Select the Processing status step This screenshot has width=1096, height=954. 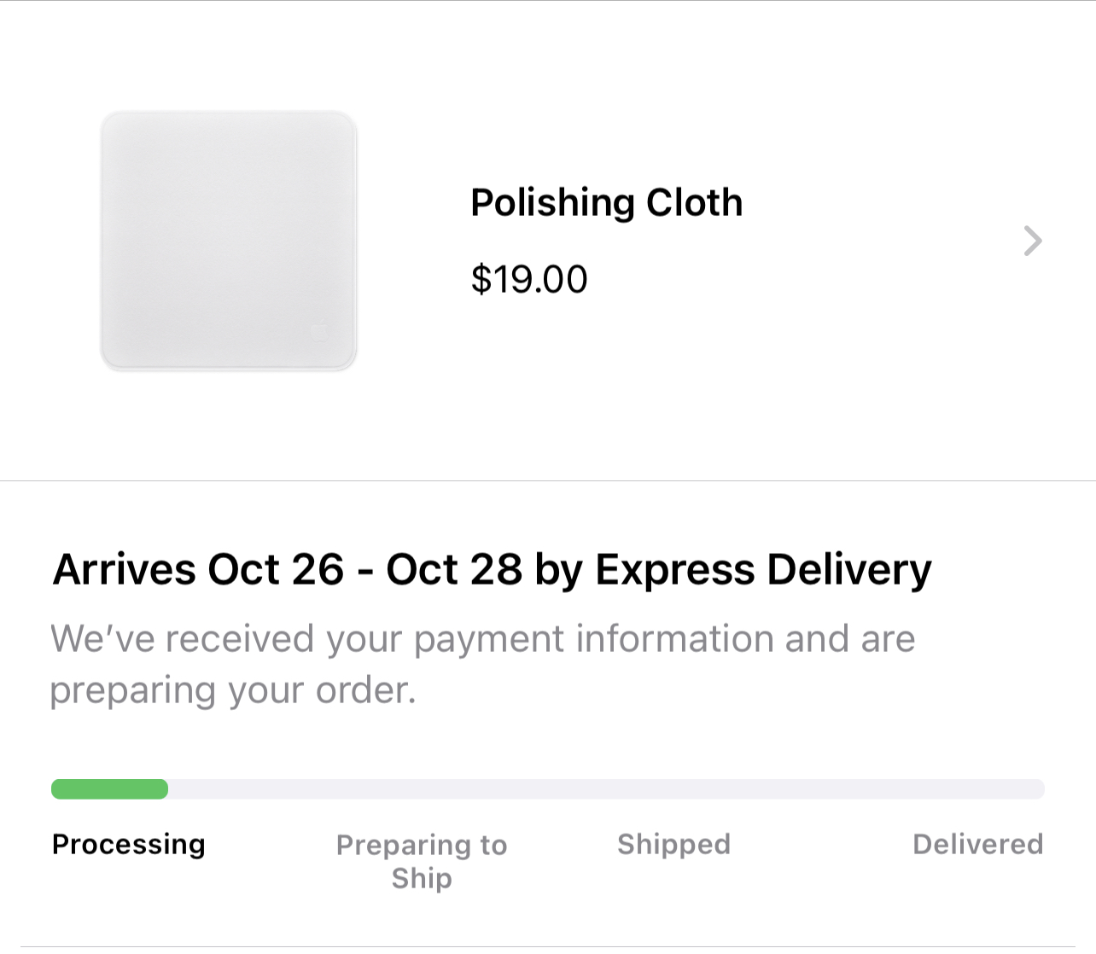[129, 845]
